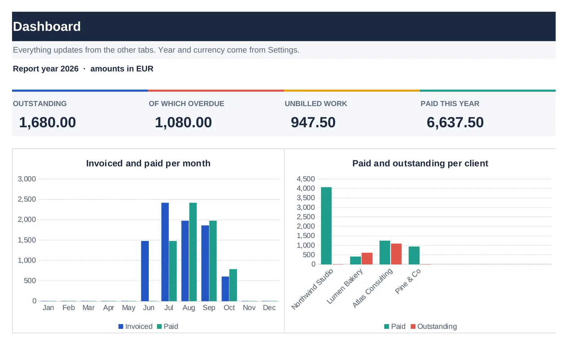Click the "Dashboard" header title
Image resolution: width=568 pixels, height=345 pixels.
click(x=47, y=27)
